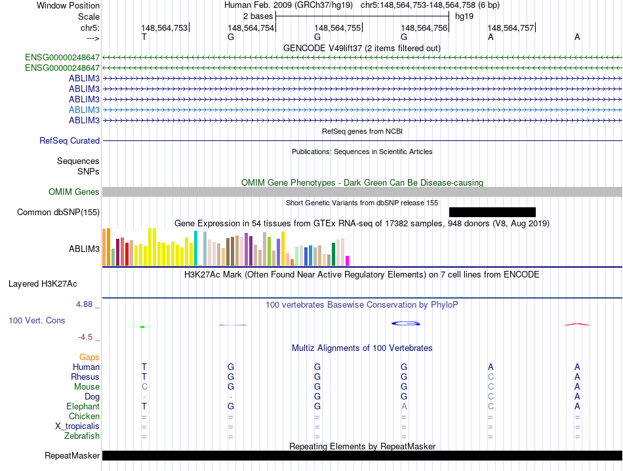Click the RepeatMasker track label
The width and height of the screenshot is (623, 471).
[x=72, y=455]
